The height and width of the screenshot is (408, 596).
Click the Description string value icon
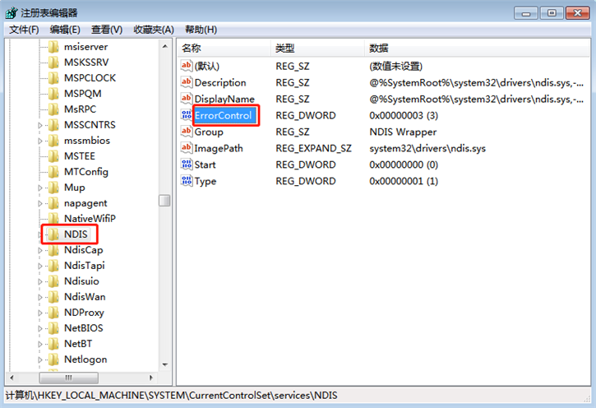tap(187, 82)
